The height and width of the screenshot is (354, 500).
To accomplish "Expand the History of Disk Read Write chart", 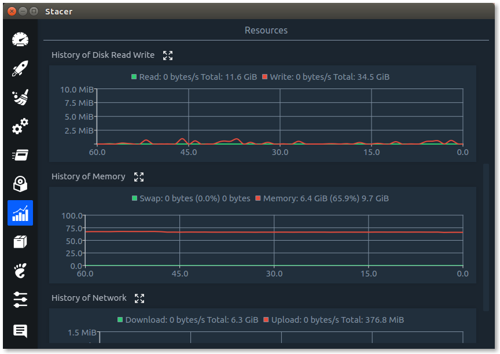I will (x=168, y=56).
